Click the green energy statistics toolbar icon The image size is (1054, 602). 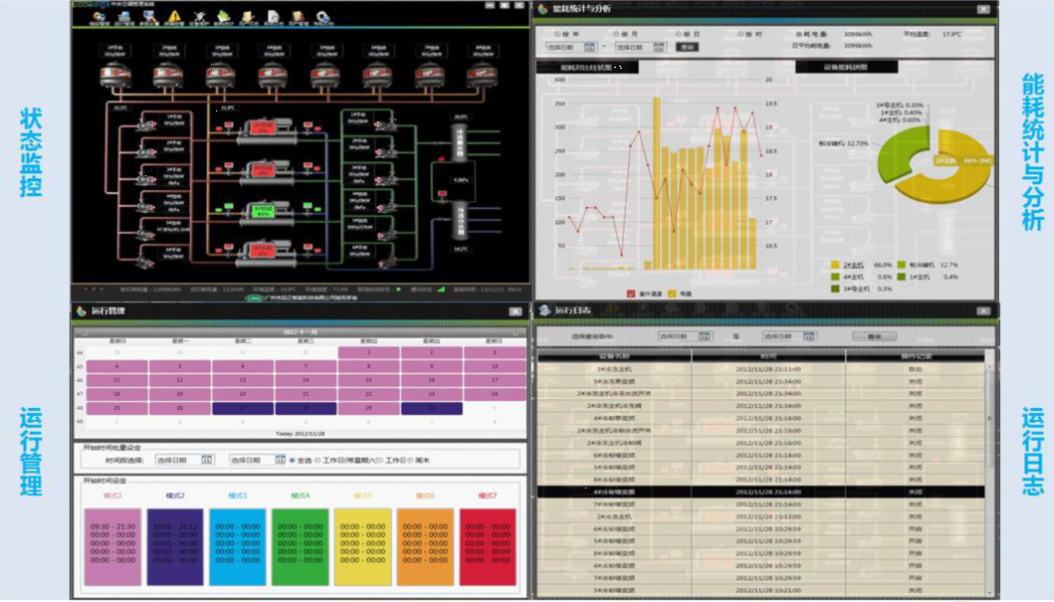(x=223, y=18)
